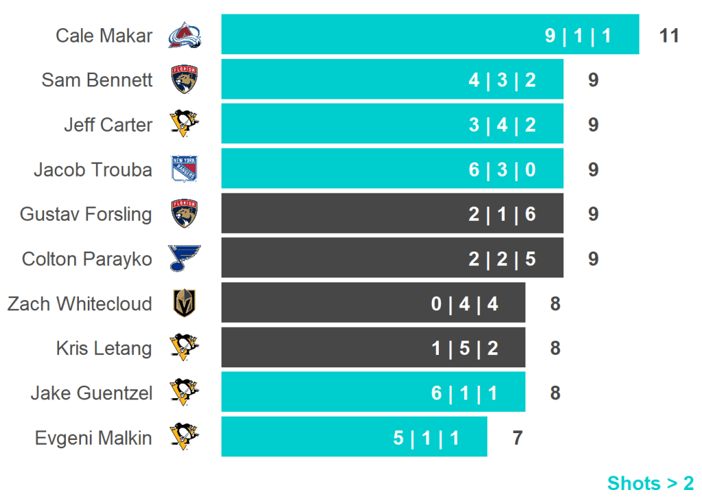Click the Penguins logo beside Evgeni Malkin
This screenshot has width=702, height=501.
click(x=184, y=437)
